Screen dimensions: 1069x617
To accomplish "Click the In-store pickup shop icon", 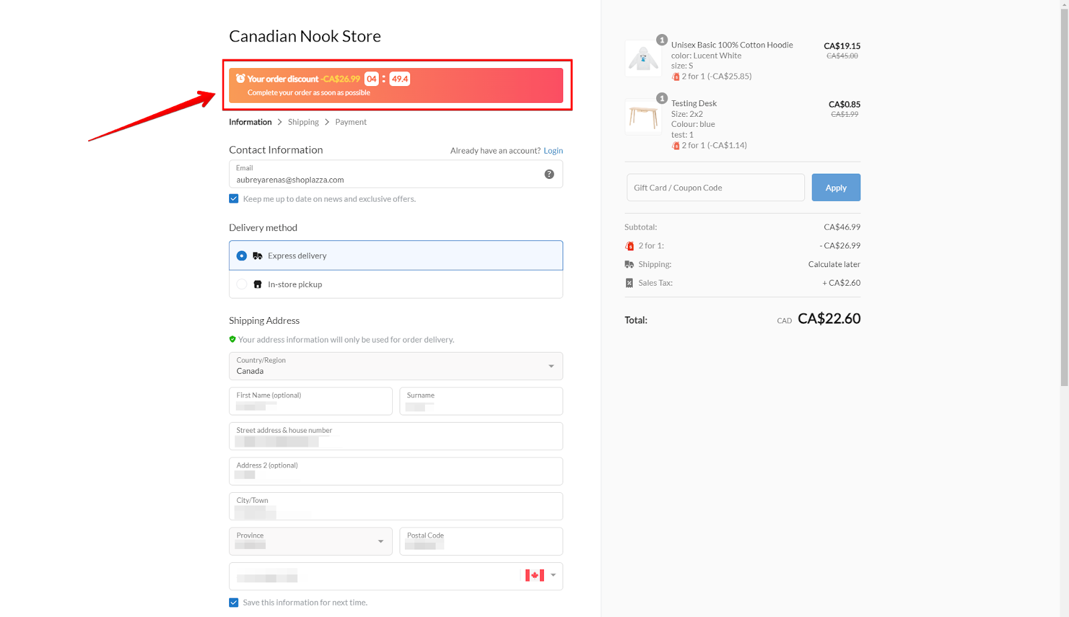I will point(257,284).
